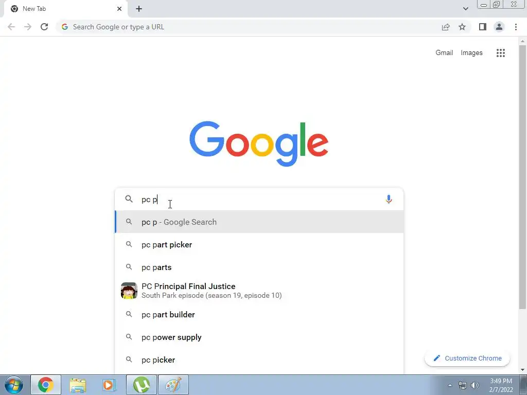This screenshot has height=395, width=527.
Task: Start voice search with the microphone
Action: [x=389, y=199]
